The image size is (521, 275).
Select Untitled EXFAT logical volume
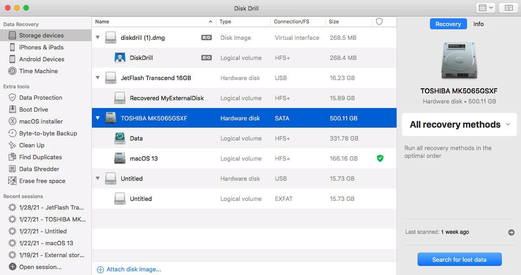coord(244,199)
